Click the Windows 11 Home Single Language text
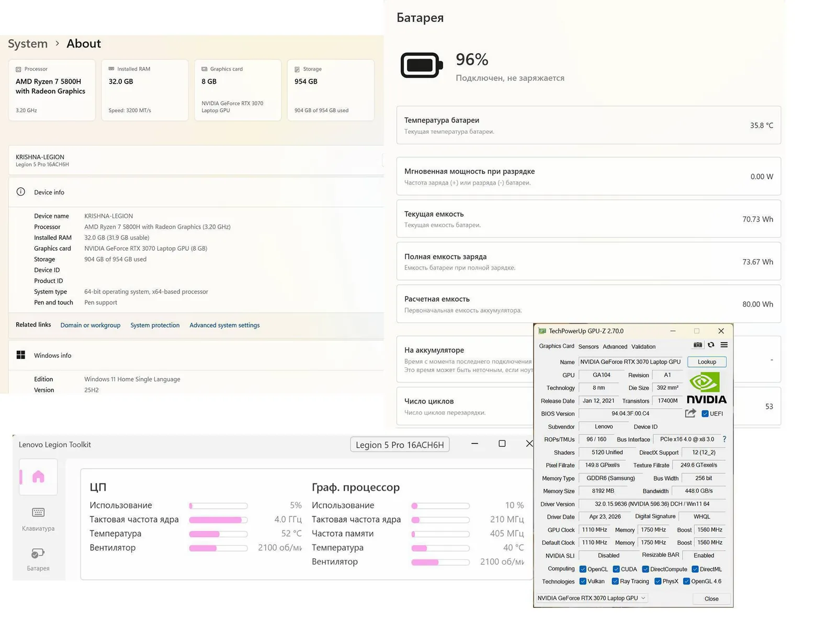 [x=132, y=379]
